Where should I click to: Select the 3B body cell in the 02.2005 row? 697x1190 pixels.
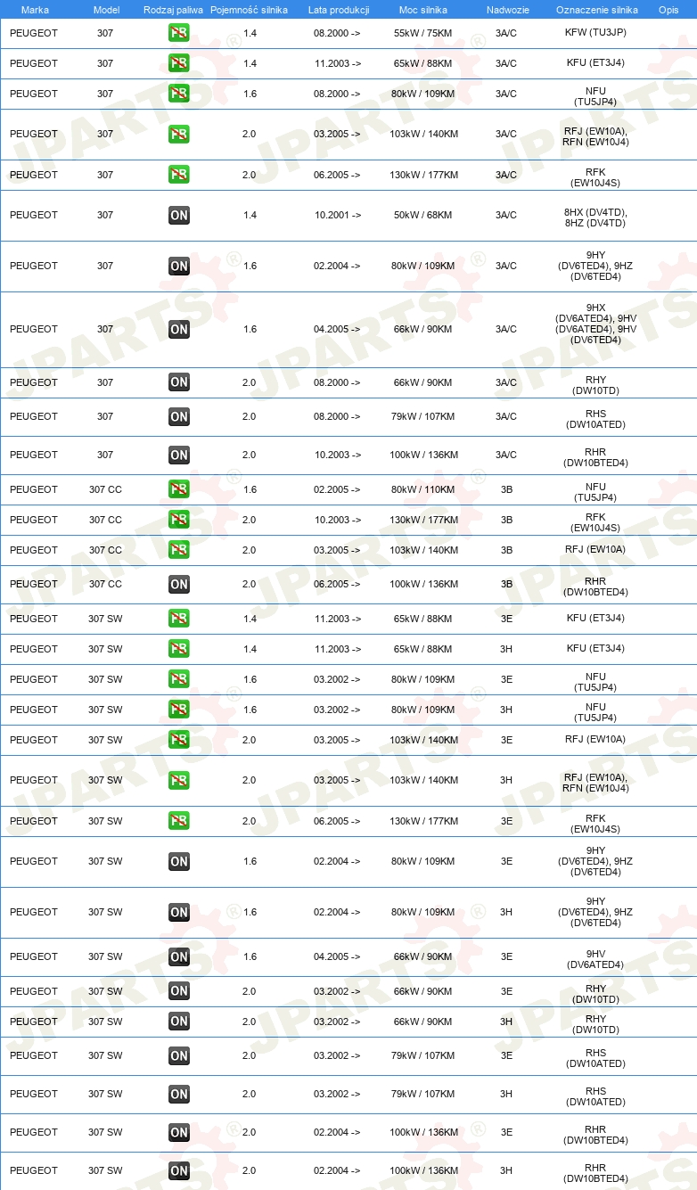pos(507,489)
